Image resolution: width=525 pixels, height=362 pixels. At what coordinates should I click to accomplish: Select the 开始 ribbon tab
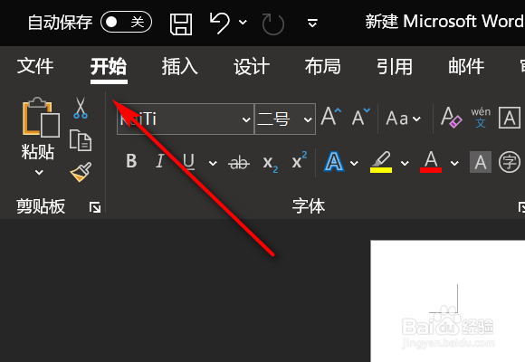109,66
